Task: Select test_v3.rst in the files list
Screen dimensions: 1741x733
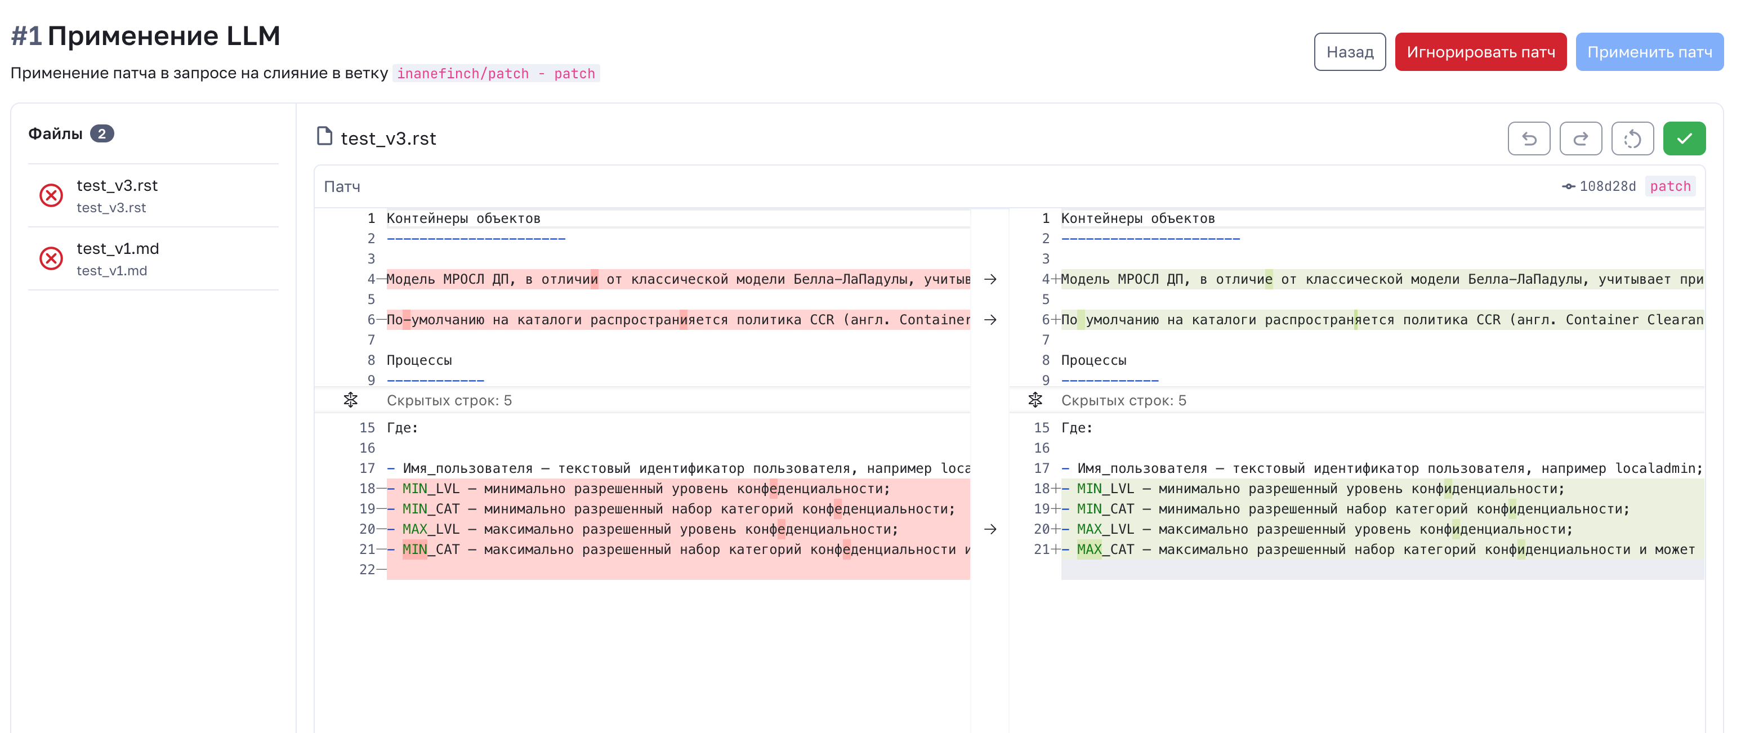Action: [x=117, y=186]
